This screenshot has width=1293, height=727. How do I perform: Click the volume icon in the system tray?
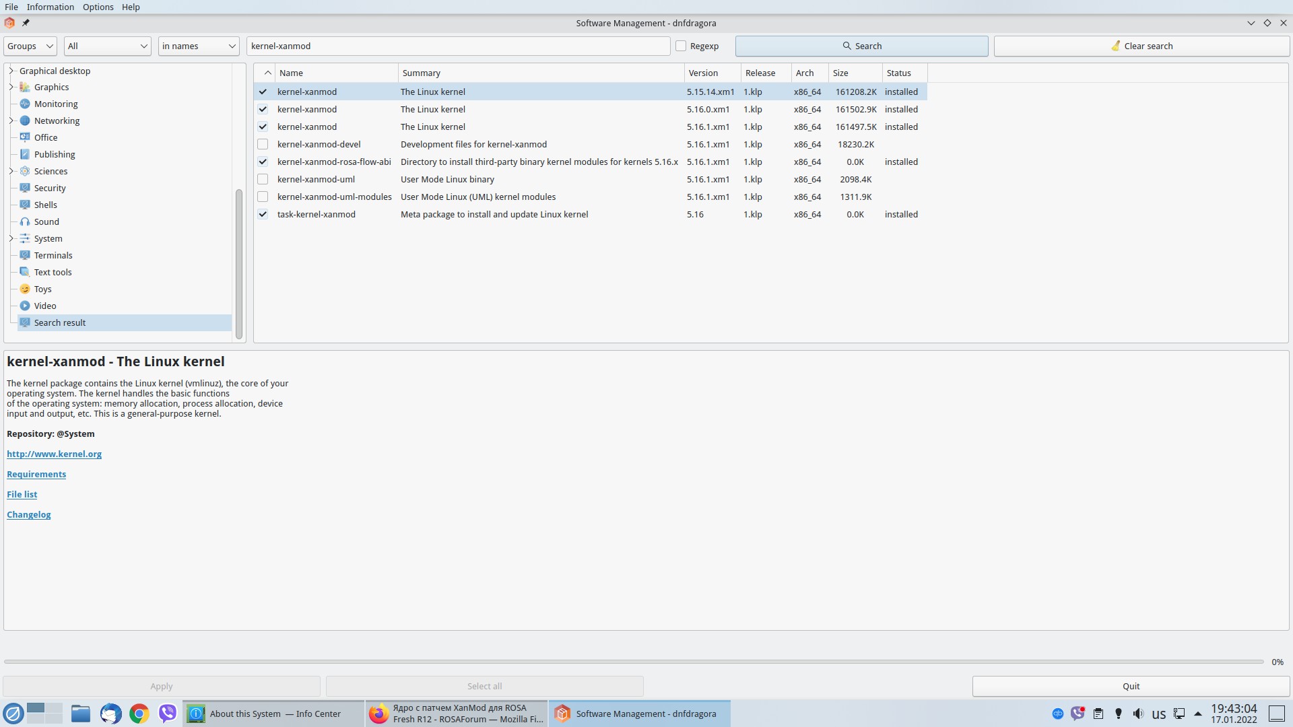tap(1138, 714)
